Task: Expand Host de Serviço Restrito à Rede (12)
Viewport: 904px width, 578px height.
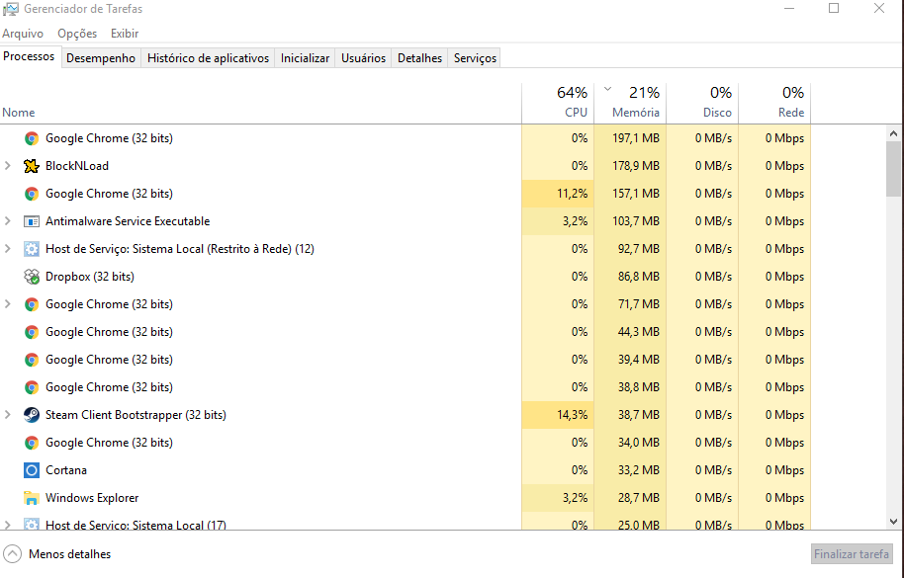Action: [8, 249]
